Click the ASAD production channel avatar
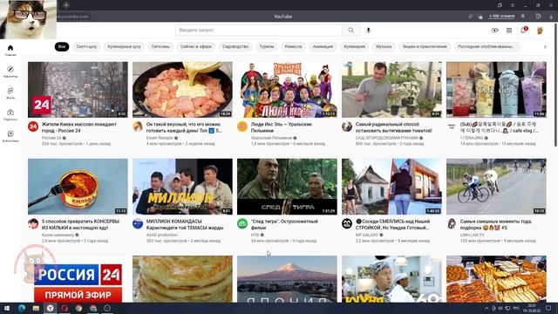The image size is (558, 314). (138, 223)
